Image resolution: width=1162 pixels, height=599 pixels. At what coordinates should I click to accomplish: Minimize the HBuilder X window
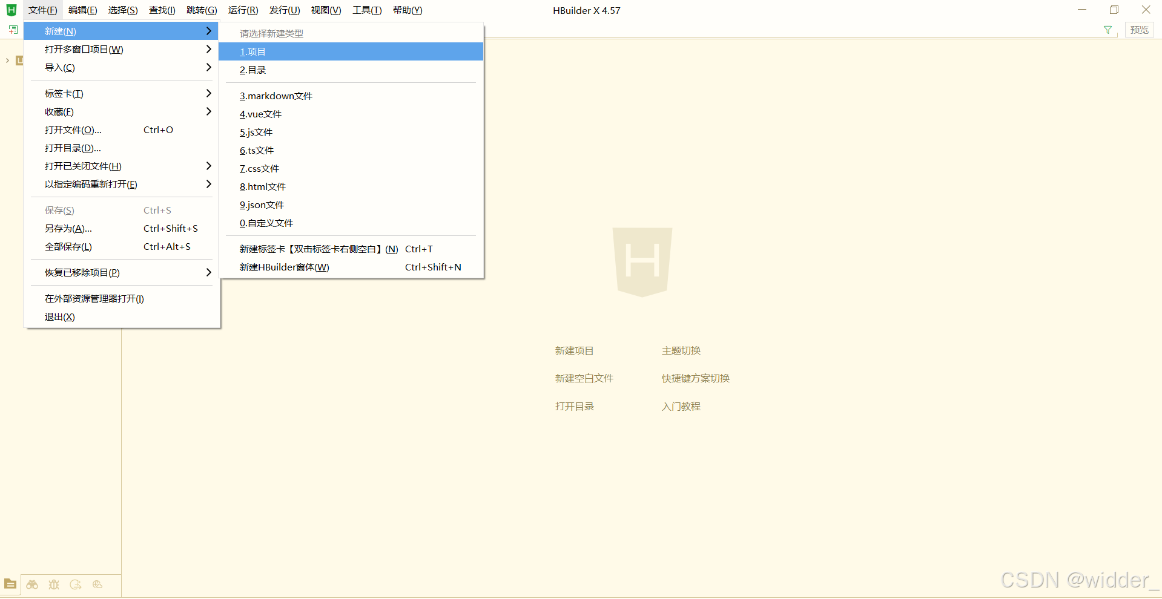(1082, 10)
